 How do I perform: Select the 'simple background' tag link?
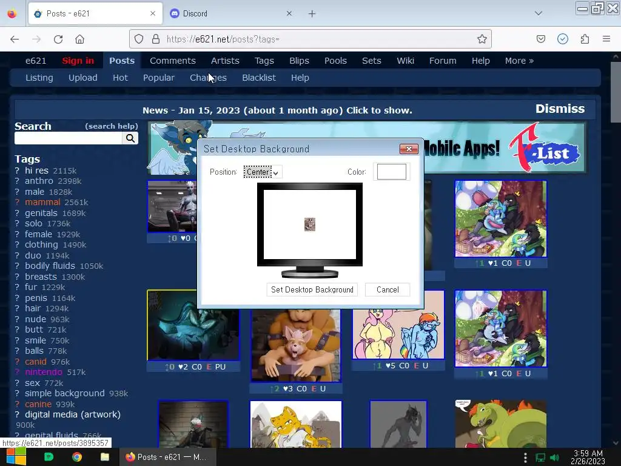pos(64,393)
